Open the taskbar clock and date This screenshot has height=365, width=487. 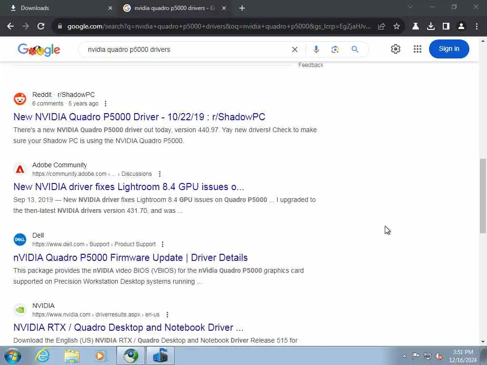(463, 356)
